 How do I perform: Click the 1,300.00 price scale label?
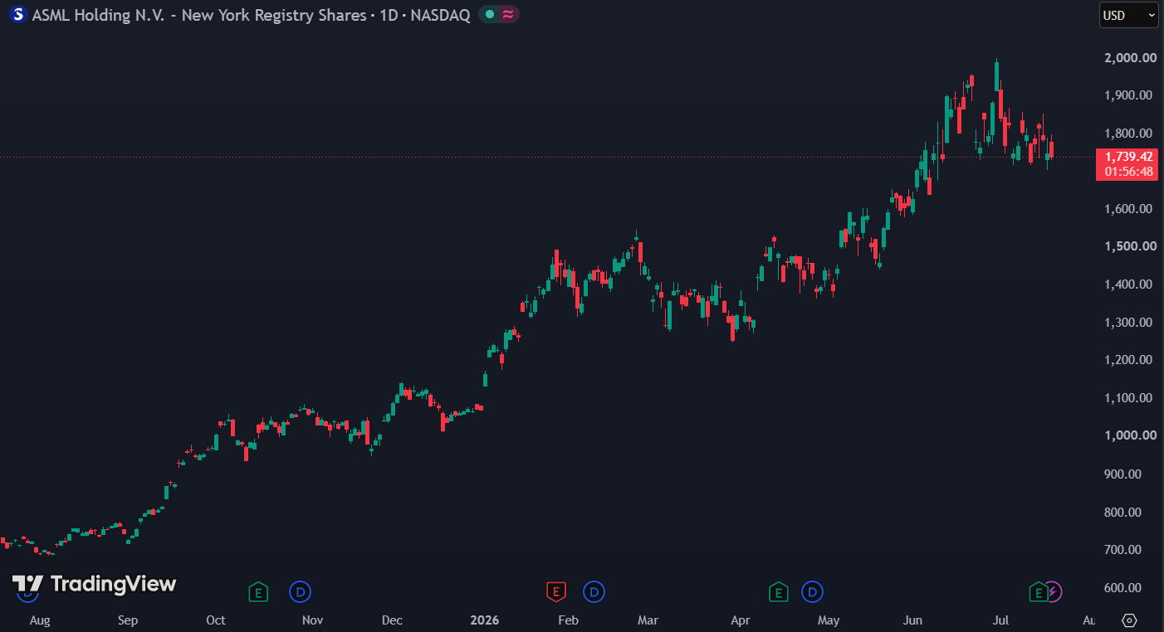point(1127,323)
